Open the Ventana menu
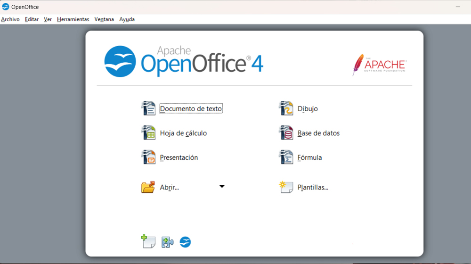 pyautogui.click(x=104, y=19)
